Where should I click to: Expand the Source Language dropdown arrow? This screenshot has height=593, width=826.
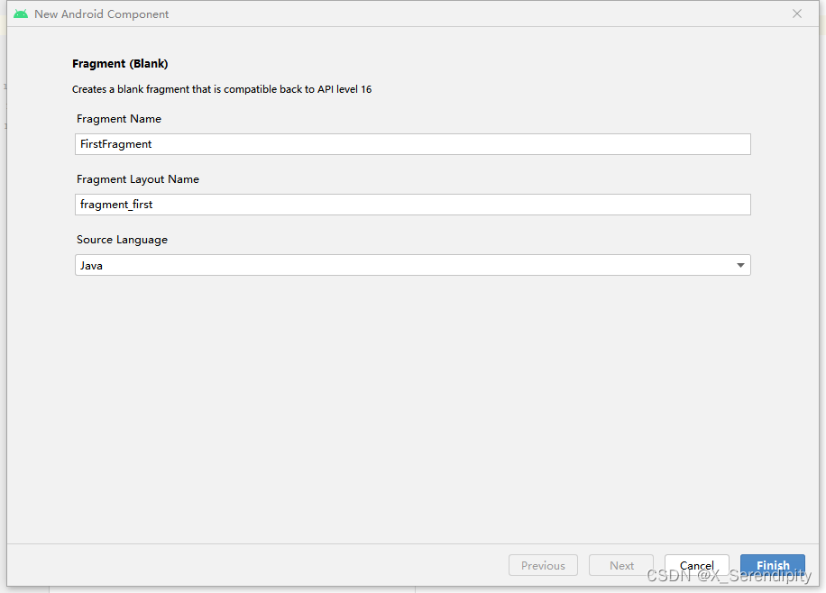coord(740,266)
